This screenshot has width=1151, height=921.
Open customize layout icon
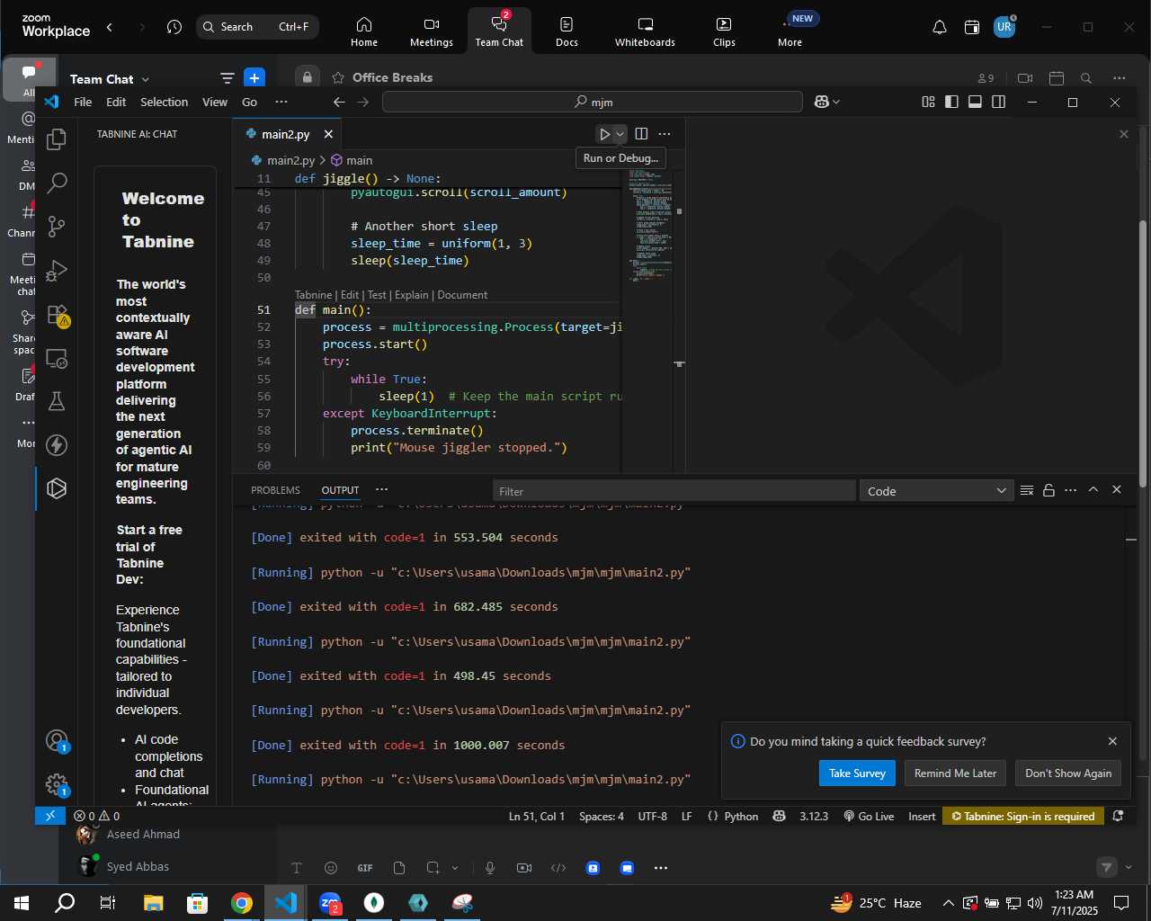click(x=928, y=102)
